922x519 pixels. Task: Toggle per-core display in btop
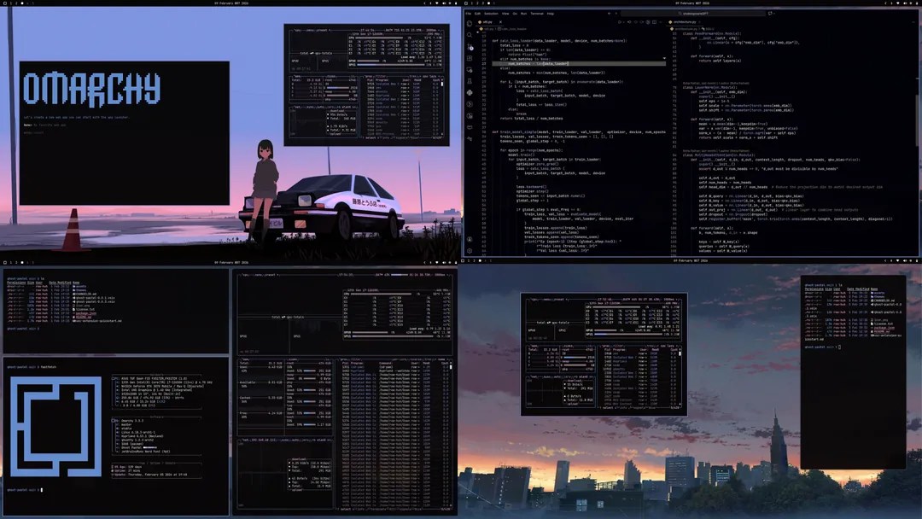tap(401, 359)
